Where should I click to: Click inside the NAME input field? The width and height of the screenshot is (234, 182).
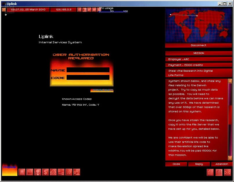88,70
